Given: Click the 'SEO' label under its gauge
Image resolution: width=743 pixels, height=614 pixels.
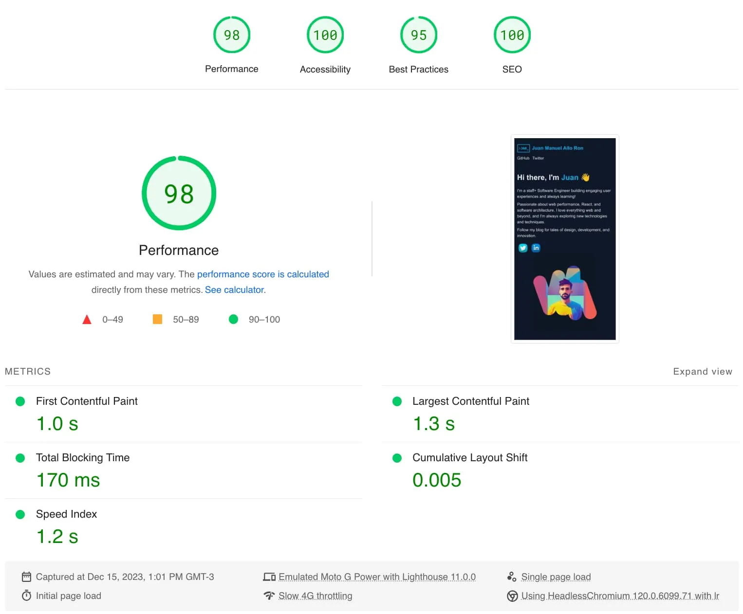Looking at the screenshot, I should coord(512,70).
